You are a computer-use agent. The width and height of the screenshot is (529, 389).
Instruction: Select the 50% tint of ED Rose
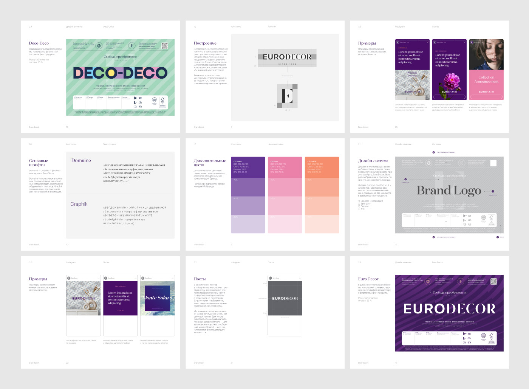pos(285,205)
